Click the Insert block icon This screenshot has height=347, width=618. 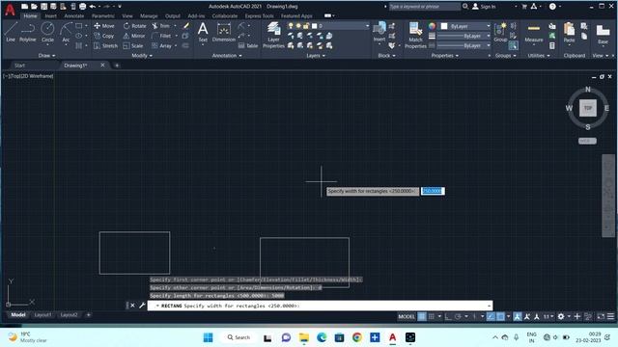tap(379, 32)
